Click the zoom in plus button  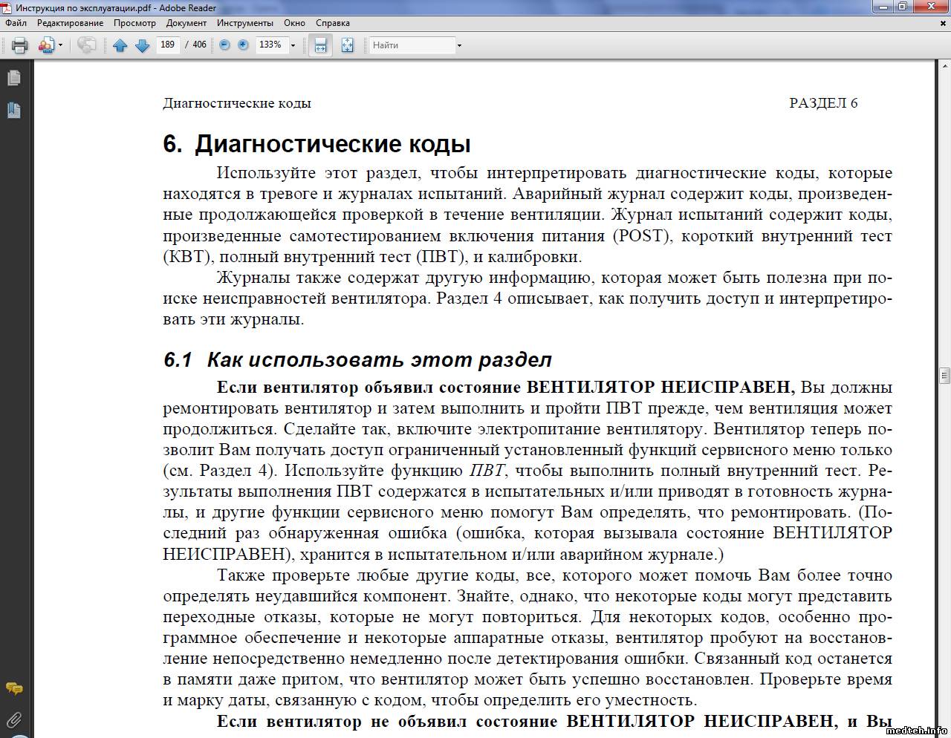[243, 45]
